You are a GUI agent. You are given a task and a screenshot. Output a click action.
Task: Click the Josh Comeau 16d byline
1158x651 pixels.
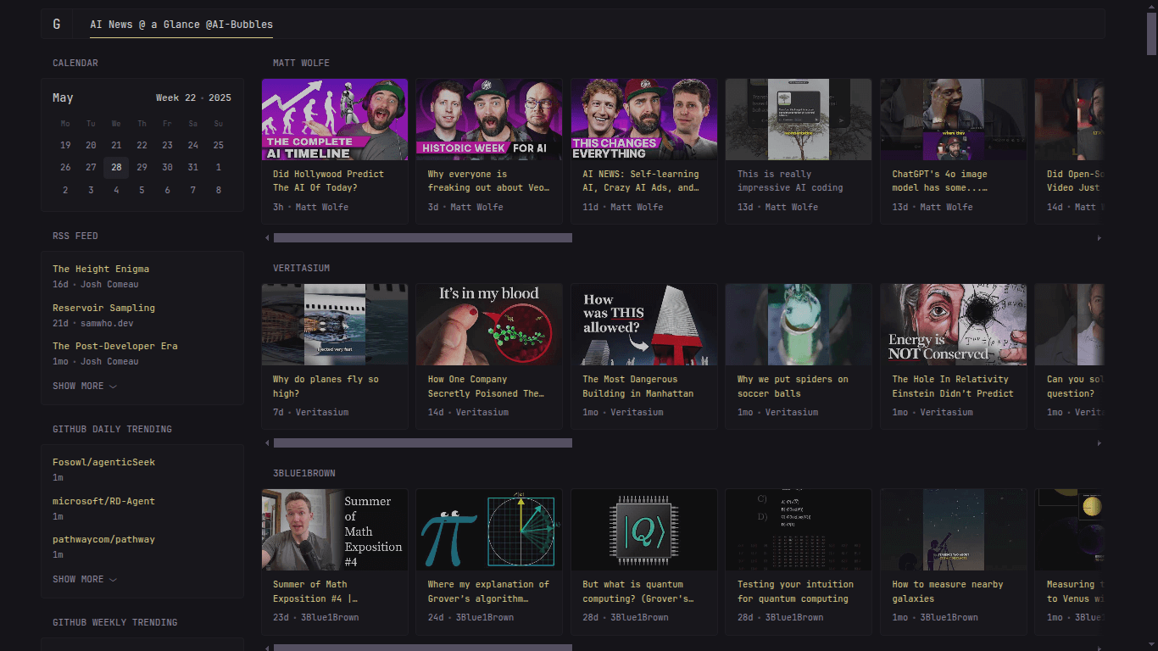[109, 284]
